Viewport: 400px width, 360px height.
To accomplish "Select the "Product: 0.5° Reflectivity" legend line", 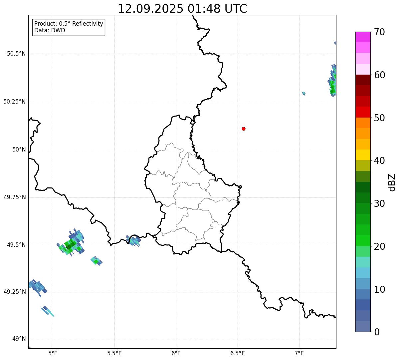I will point(69,24).
